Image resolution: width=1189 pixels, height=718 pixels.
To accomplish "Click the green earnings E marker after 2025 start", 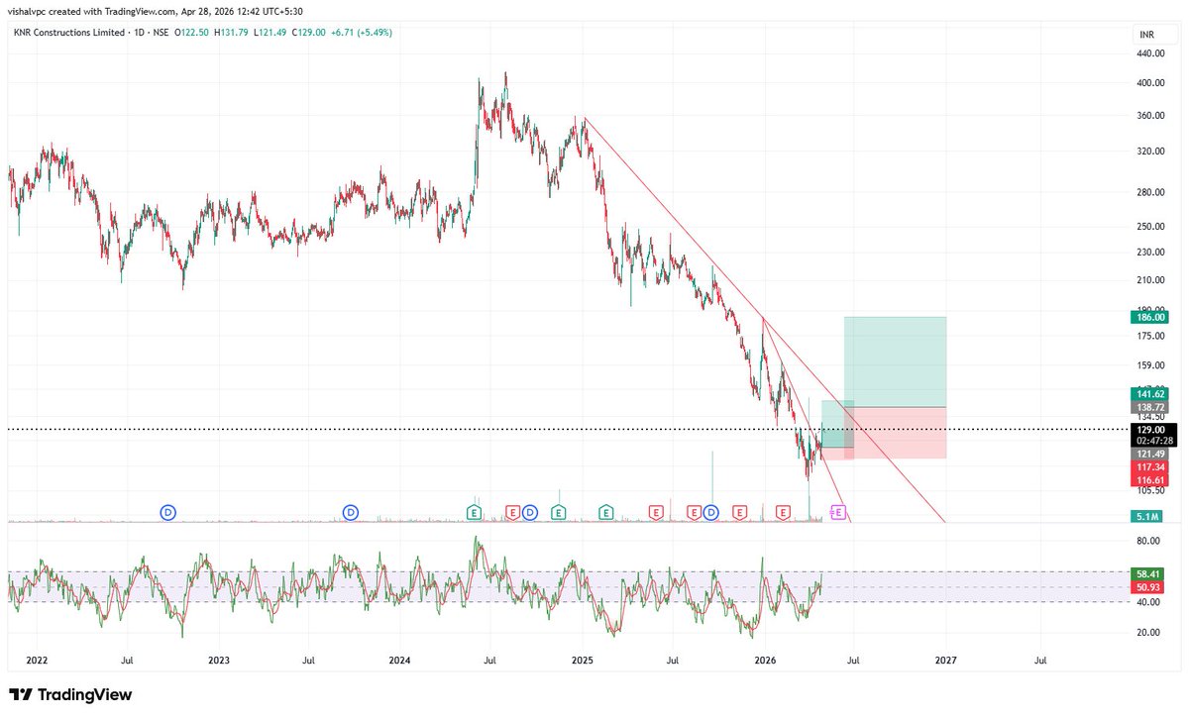I will tap(605, 512).
